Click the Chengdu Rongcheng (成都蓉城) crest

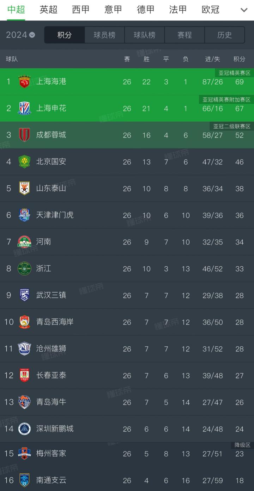pos(24,135)
